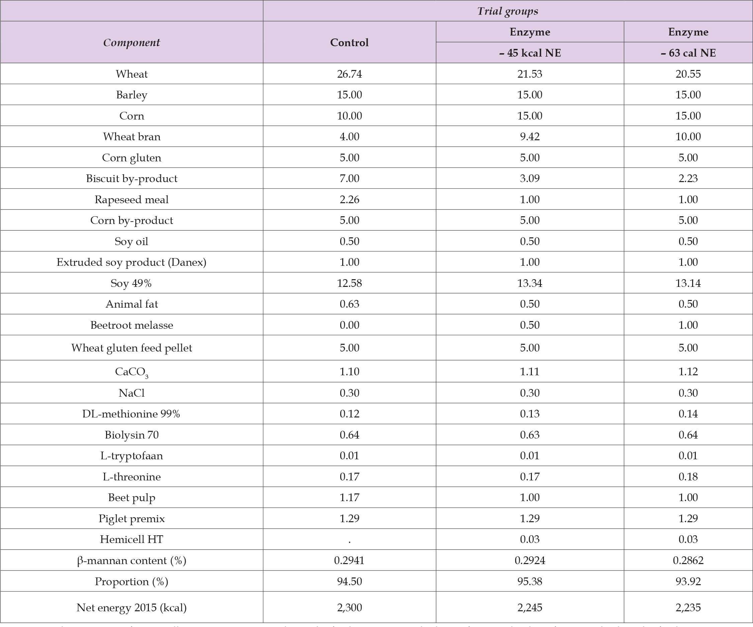This screenshot has width=753, height=627.
Task: Click Net energy value 2,235
Action: pyautogui.click(x=688, y=608)
